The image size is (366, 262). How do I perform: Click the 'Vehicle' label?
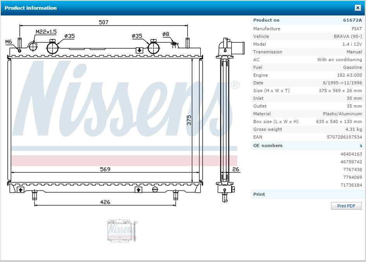tap(261, 36)
